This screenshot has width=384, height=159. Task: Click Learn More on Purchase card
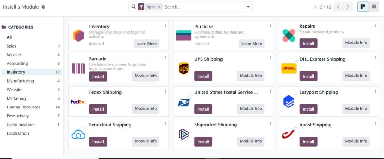(252, 44)
